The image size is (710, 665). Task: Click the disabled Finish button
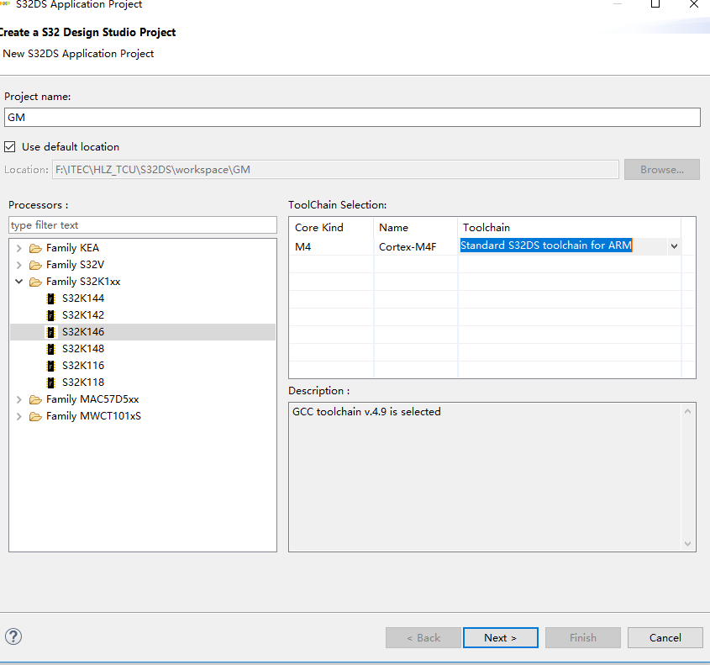point(583,637)
